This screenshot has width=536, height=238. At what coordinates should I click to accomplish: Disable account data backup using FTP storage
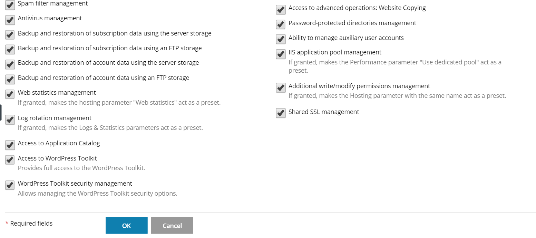[10, 79]
